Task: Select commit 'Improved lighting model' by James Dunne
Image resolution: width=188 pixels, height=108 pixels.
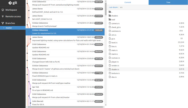Action: click(65, 39)
